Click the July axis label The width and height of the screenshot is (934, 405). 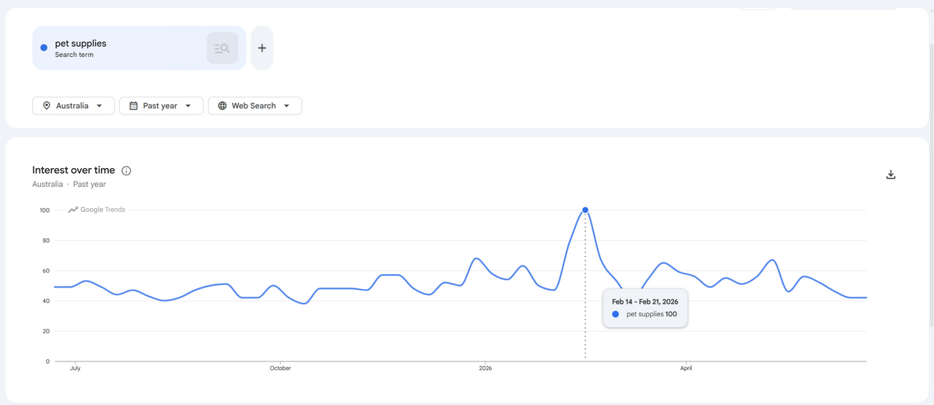pos(75,368)
